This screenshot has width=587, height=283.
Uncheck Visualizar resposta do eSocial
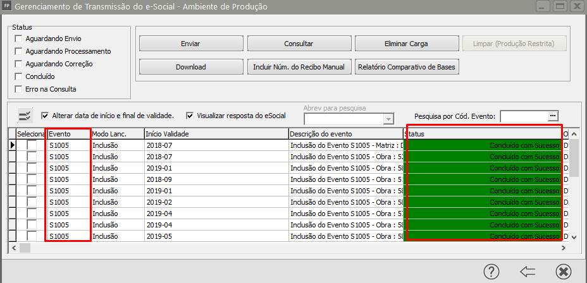coord(190,116)
